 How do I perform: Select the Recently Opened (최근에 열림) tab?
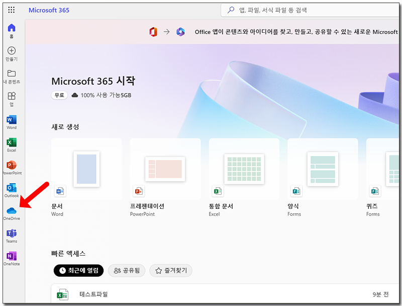tap(78, 270)
